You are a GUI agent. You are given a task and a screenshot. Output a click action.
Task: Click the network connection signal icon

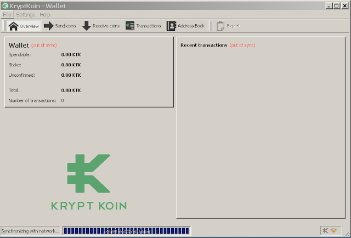[x=333, y=231]
